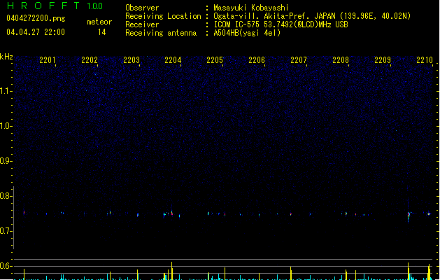Click the 2207 time marker

tap(299, 60)
